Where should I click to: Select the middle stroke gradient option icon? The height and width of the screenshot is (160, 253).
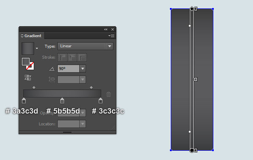click(x=72, y=57)
